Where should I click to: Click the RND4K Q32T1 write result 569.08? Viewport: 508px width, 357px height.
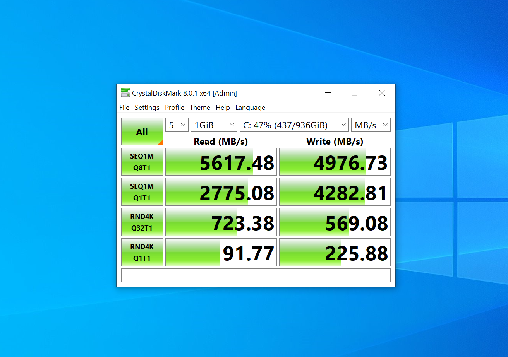click(x=335, y=222)
